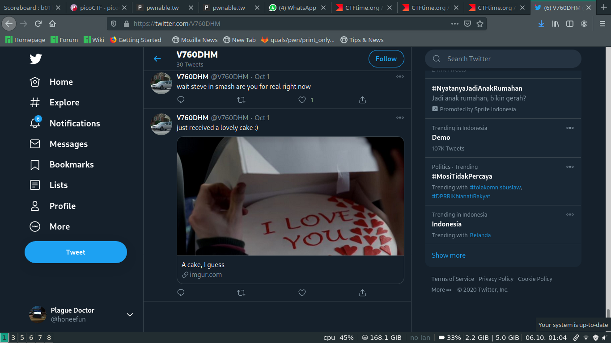This screenshot has height=343, width=611.
Task: Open #tolakomnisbuslaw hashtag link
Action: point(496,187)
